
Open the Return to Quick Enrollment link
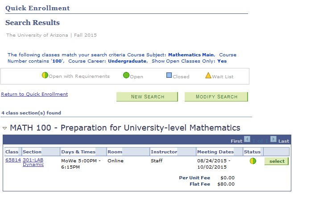point(34,94)
